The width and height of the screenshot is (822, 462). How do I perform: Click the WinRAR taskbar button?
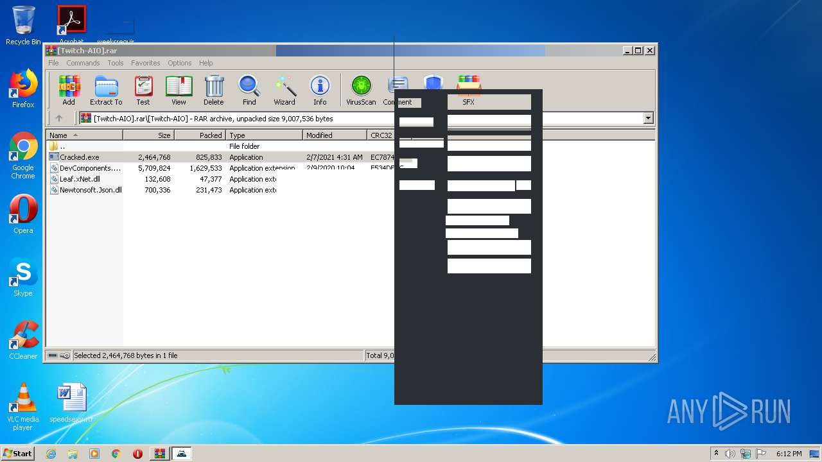pos(159,454)
